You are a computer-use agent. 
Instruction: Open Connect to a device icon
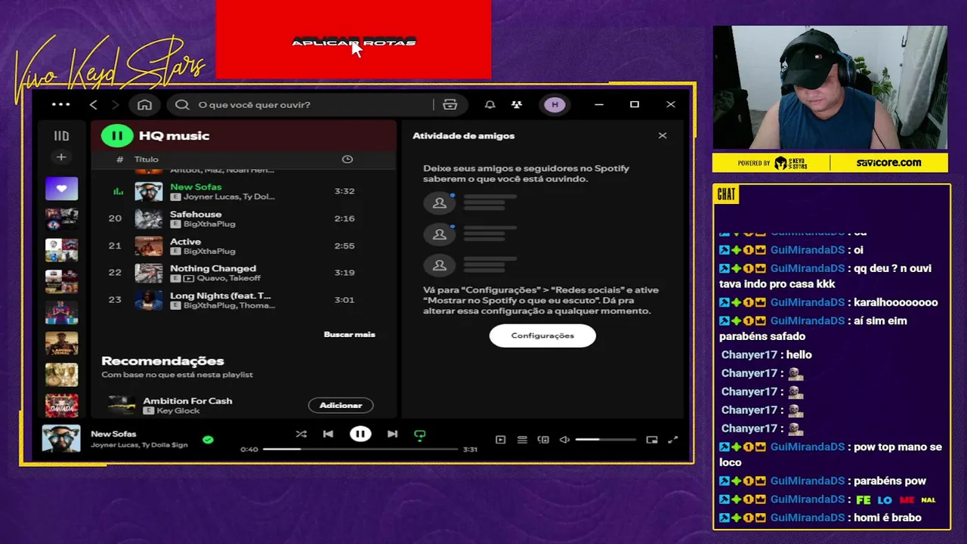pyautogui.click(x=543, y=440)
